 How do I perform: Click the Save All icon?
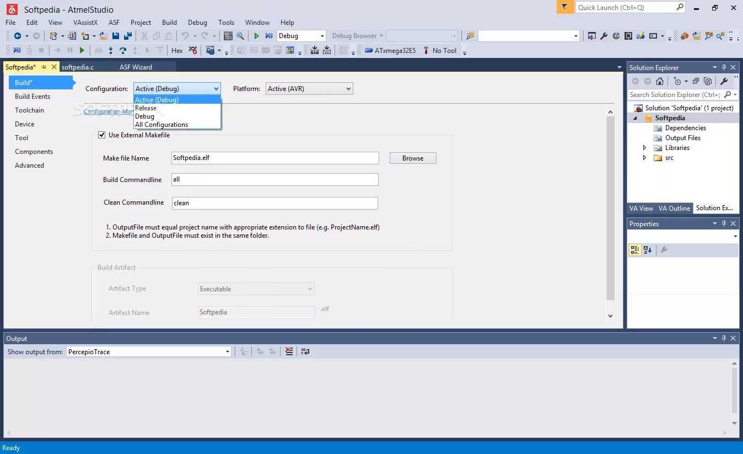[128, 36]
